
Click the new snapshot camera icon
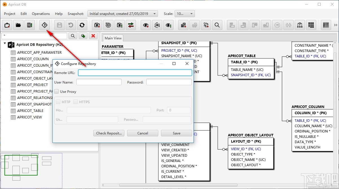click(x=97, y=25)
